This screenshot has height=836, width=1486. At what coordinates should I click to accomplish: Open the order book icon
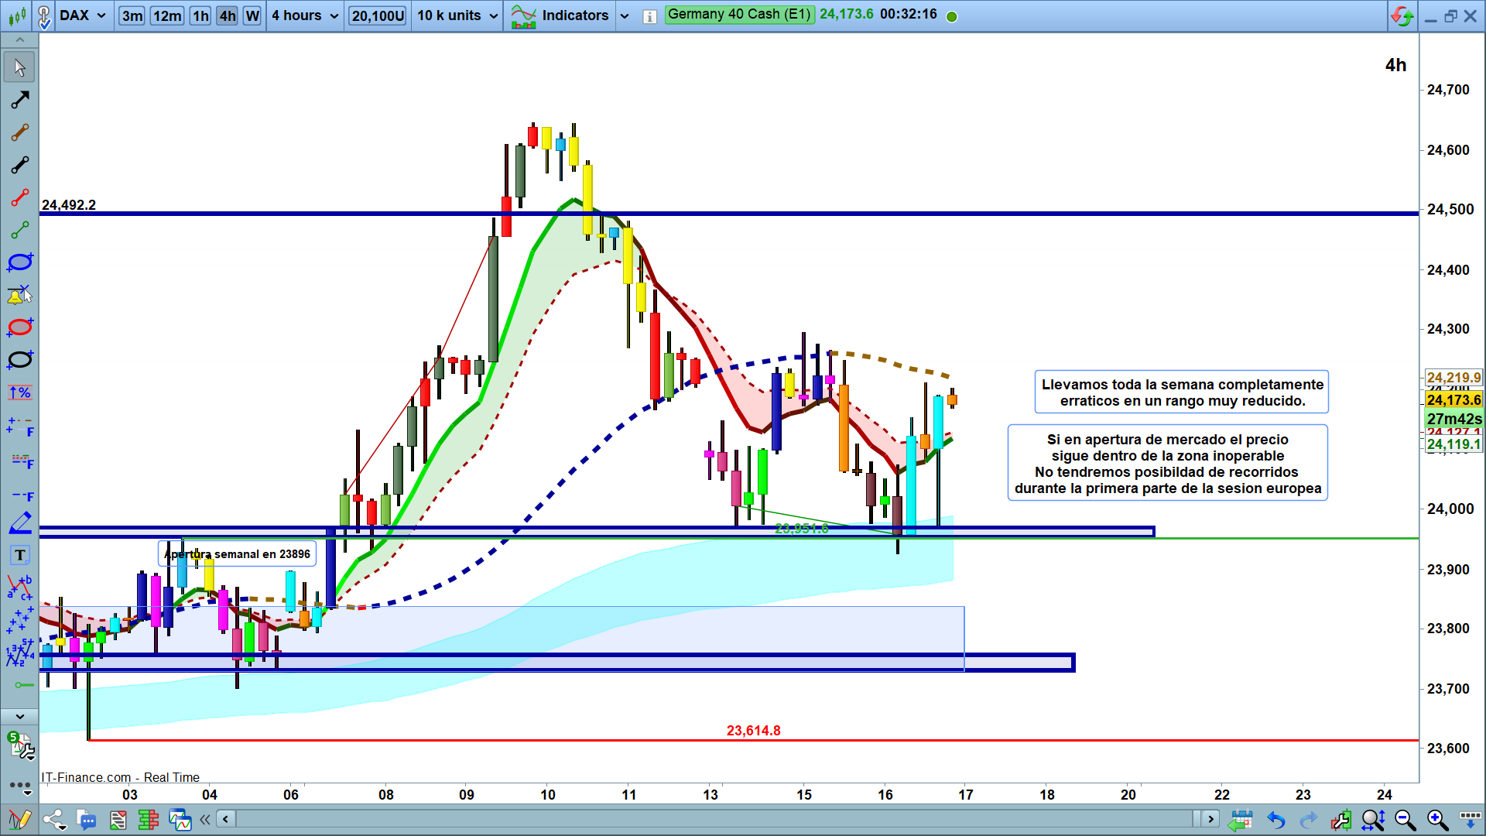click(x=148, y=820)
